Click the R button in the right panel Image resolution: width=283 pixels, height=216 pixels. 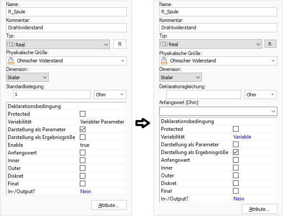coord(270,44)
